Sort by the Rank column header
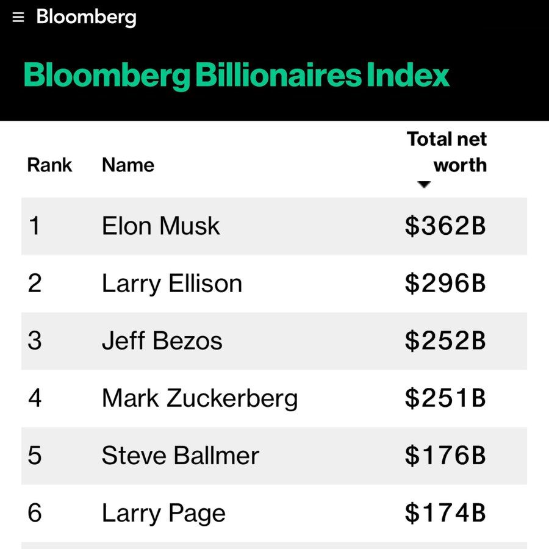Screen dimensions: 549x549 tap(50, 165)
